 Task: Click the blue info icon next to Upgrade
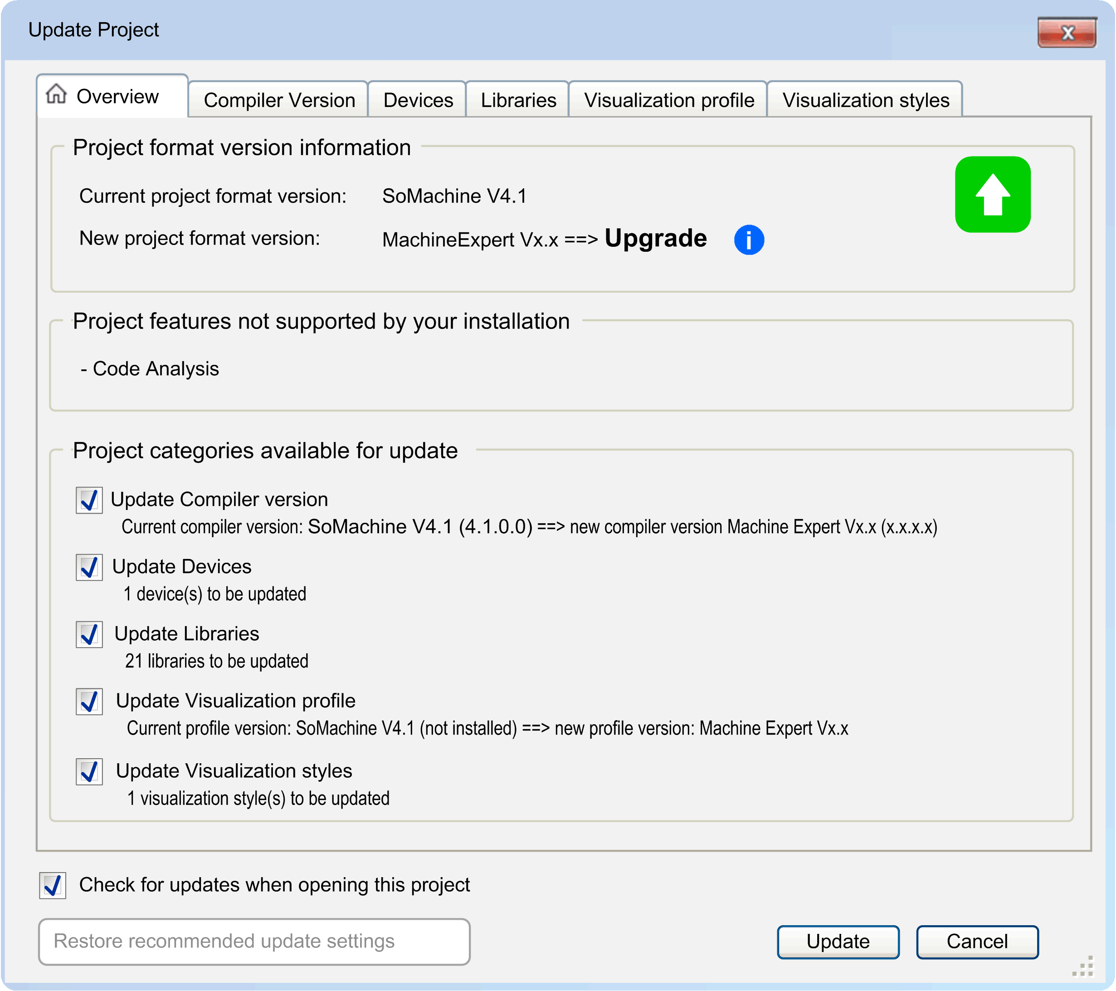[749, 239]
